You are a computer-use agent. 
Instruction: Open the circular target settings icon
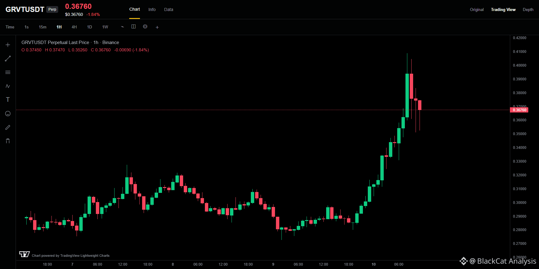(x=145, y=27)
